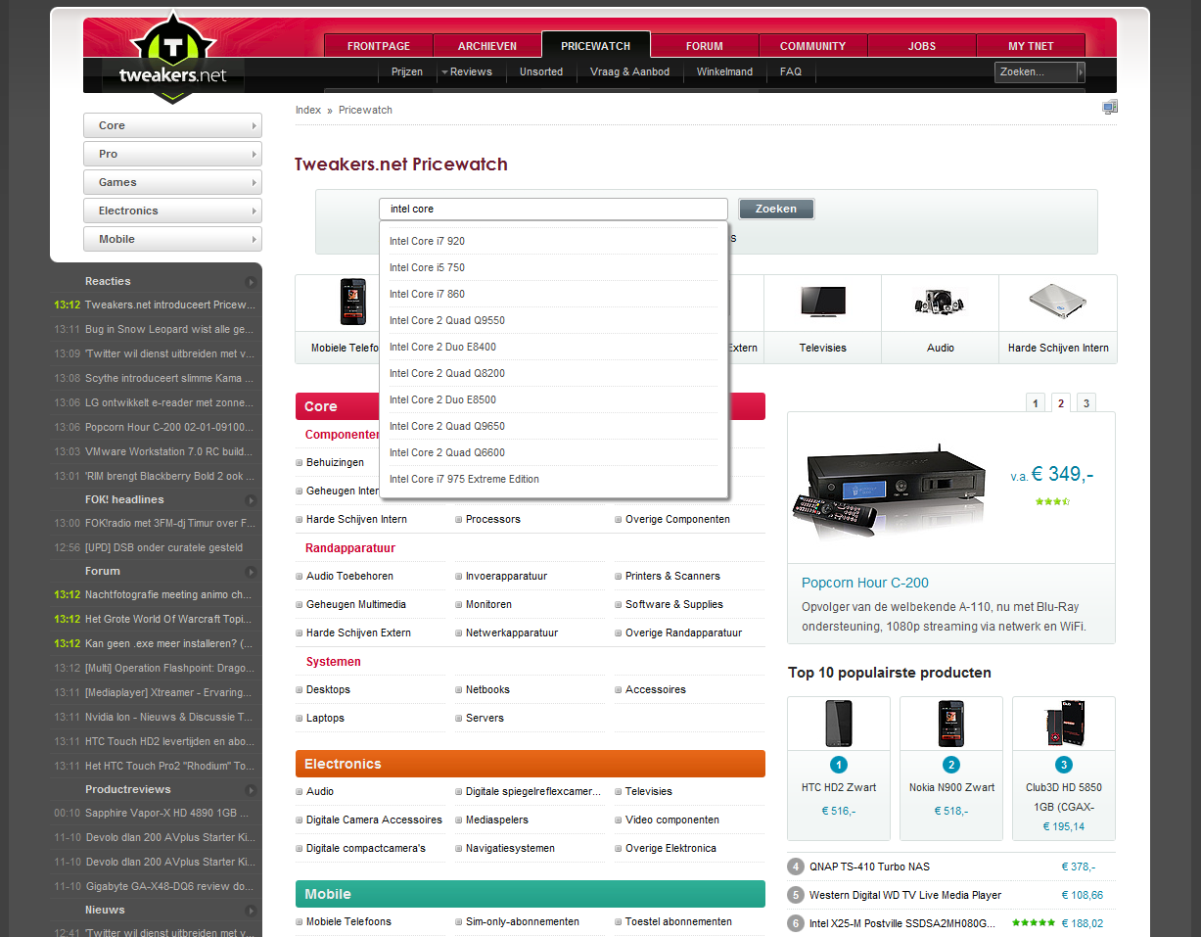Click the Pricewatch breadcrumb
The image size is (1201, 937).
(x=365, y=110)
